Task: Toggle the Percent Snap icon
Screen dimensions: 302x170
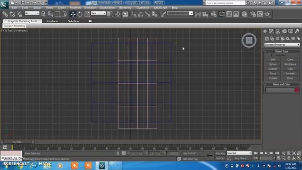Action: click(148, 14)
